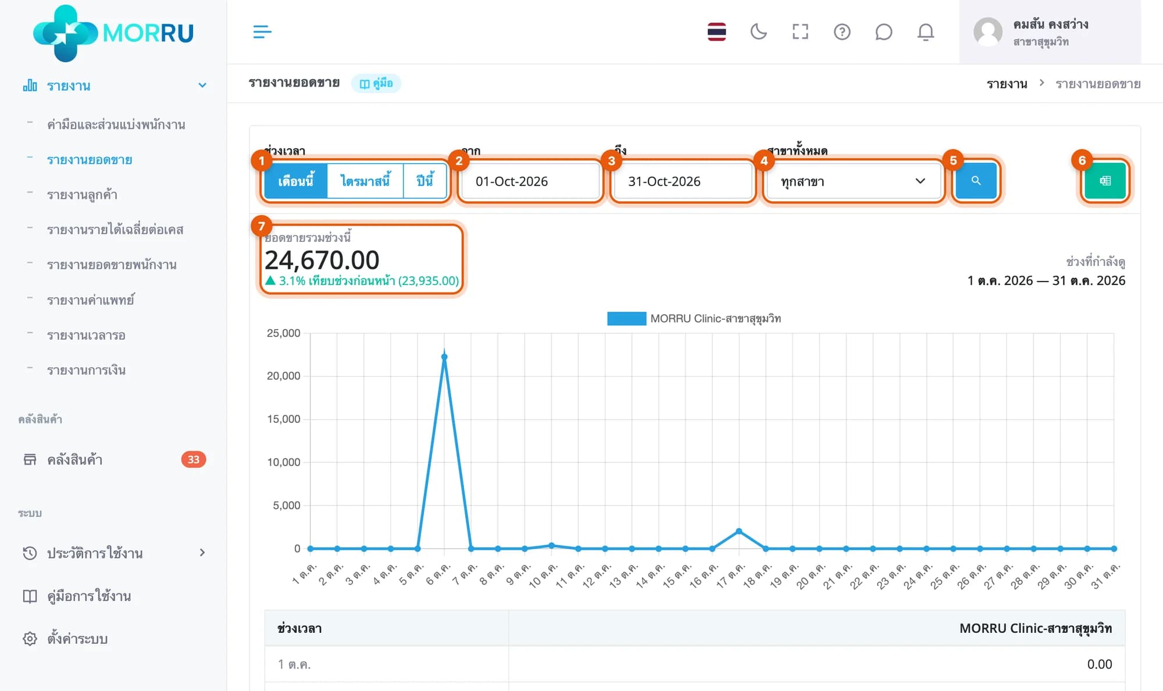Open รายงานยอดขายพนักงาน report
This screenshot has height=691, width=1163.
point(112,265)
